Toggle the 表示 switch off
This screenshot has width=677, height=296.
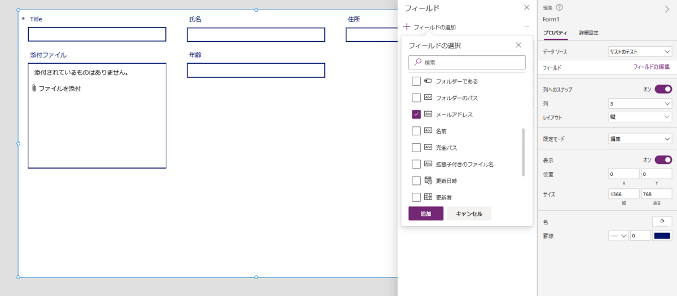tap(663, 160)
